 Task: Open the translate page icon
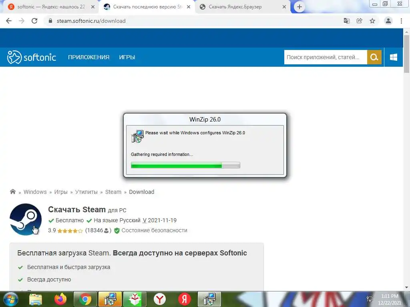(x=347, y=21)
